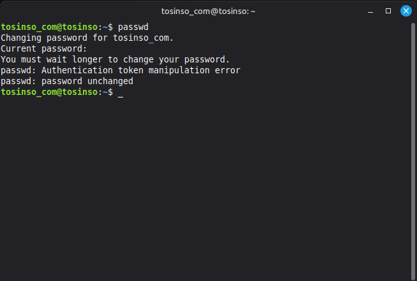
Task: Click tosinso_com. at the end of line two
Action: [143, 38]
